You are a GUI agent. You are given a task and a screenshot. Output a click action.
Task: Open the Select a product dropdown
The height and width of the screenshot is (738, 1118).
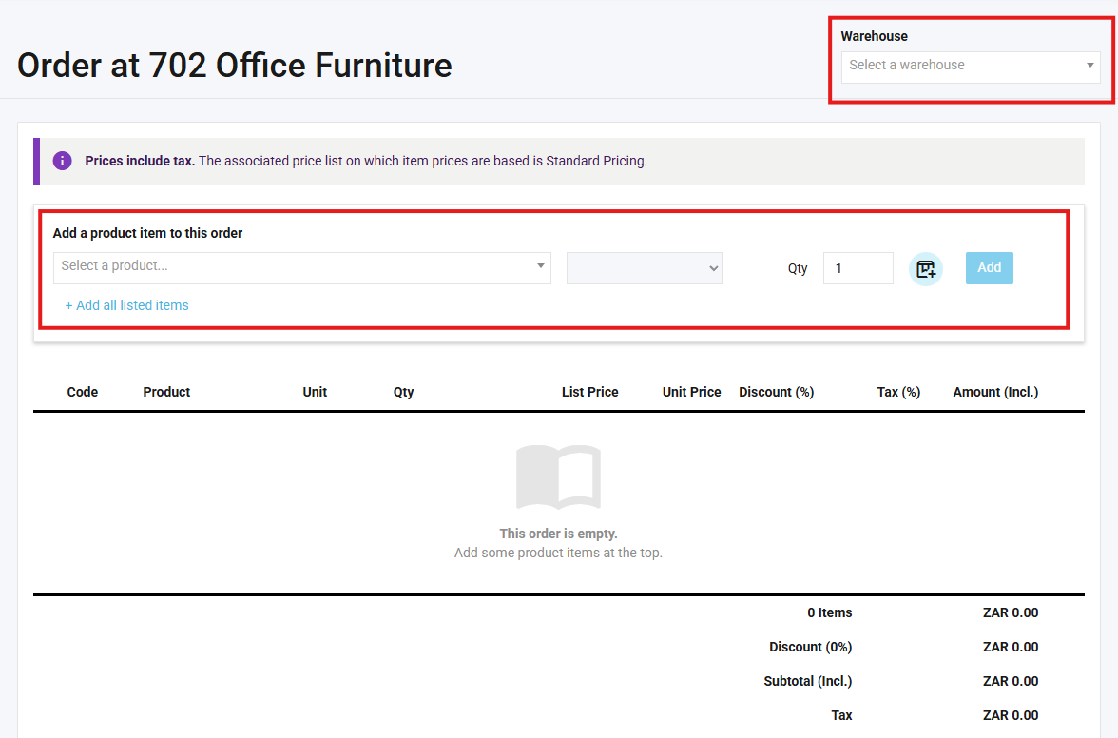coord(295,267)
